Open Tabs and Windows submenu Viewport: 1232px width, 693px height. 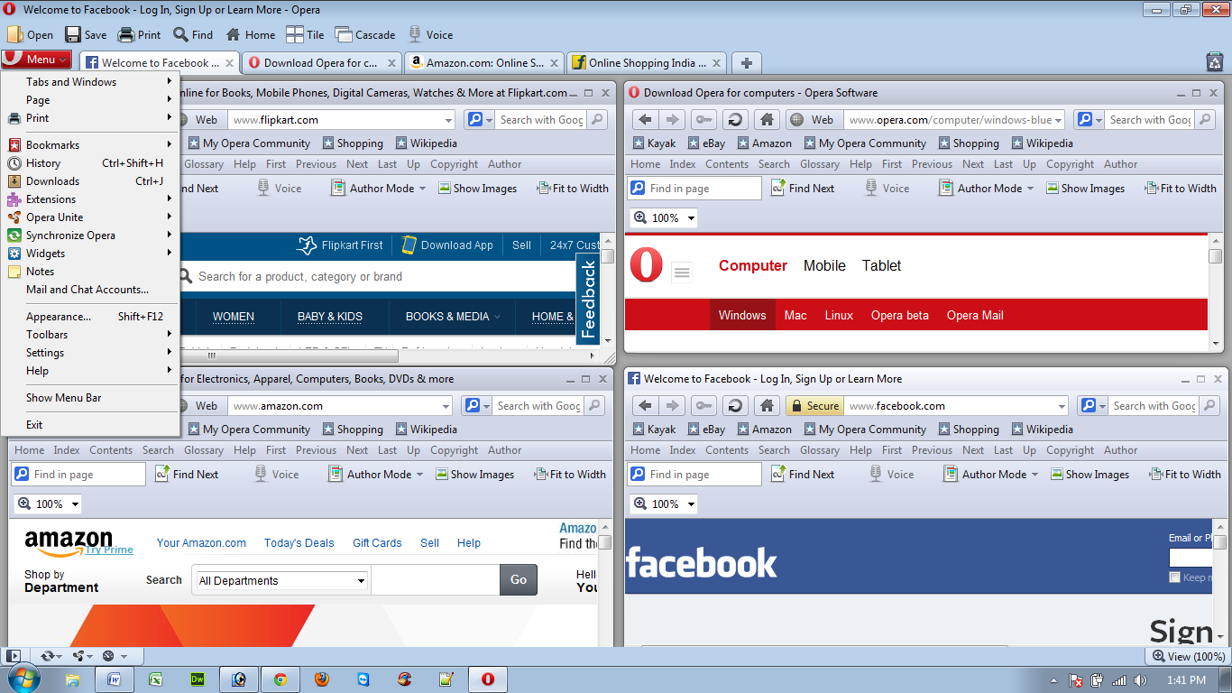click(90, 81)
